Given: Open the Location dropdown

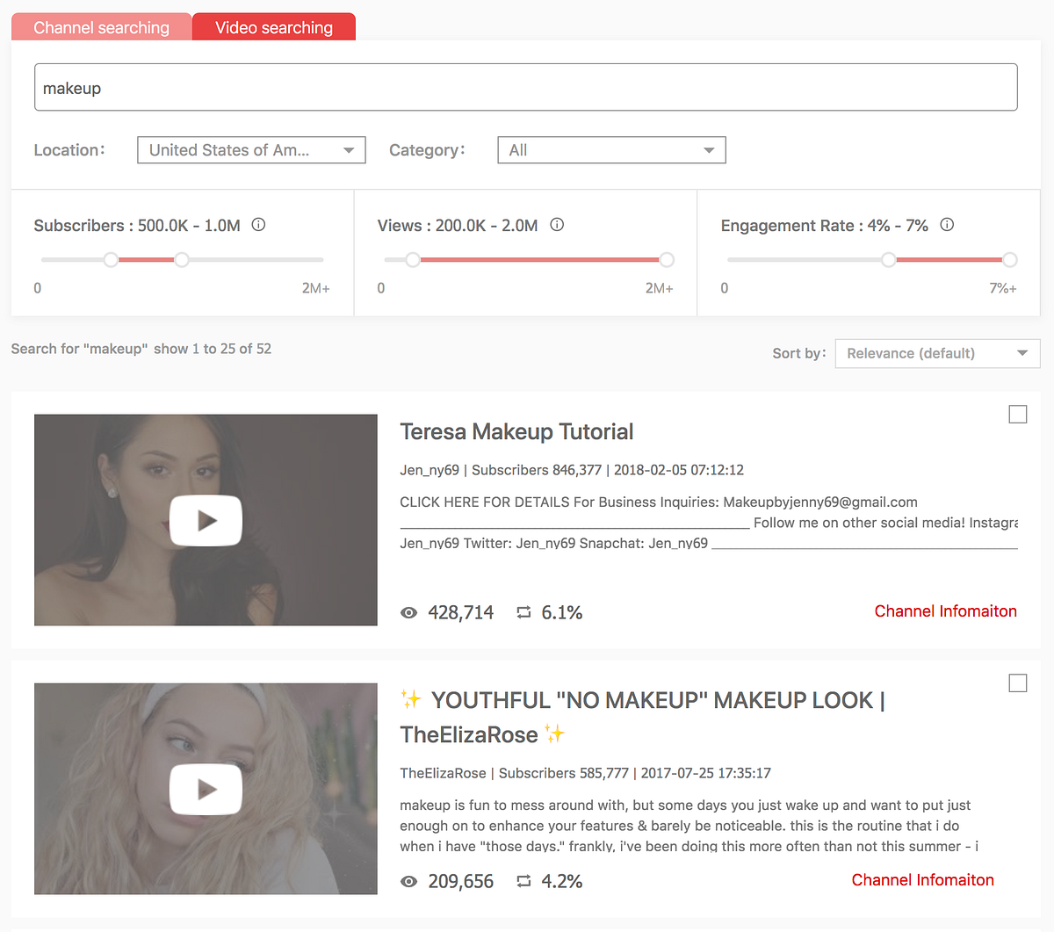Looking at the screenshot, I should (251, 149).
